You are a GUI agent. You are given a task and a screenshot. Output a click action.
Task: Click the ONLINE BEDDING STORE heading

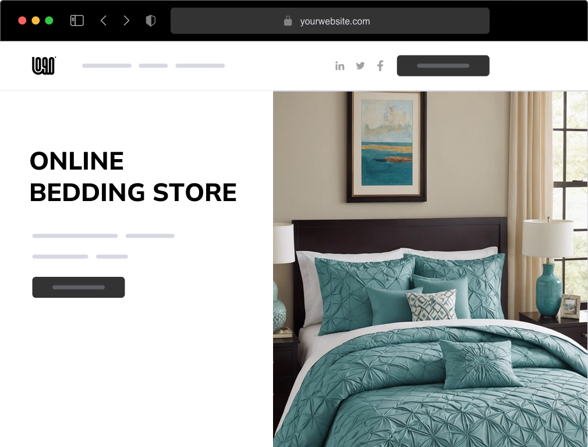point(133,177)
